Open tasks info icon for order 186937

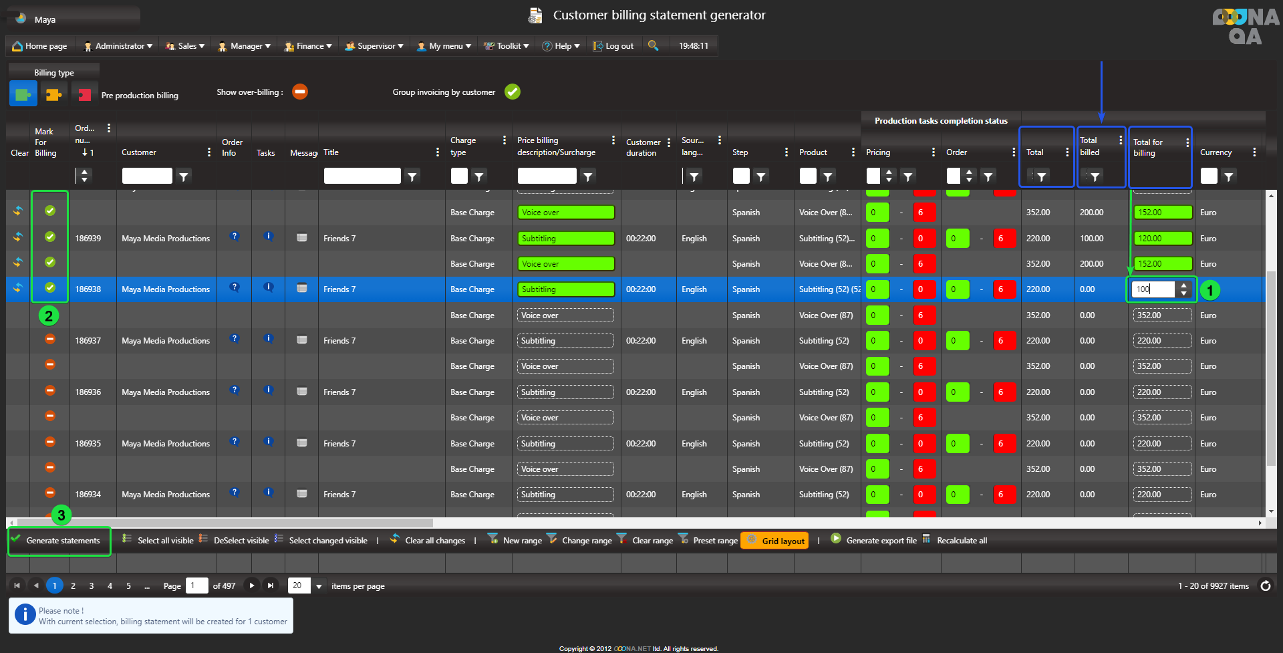tap(268, 339)
